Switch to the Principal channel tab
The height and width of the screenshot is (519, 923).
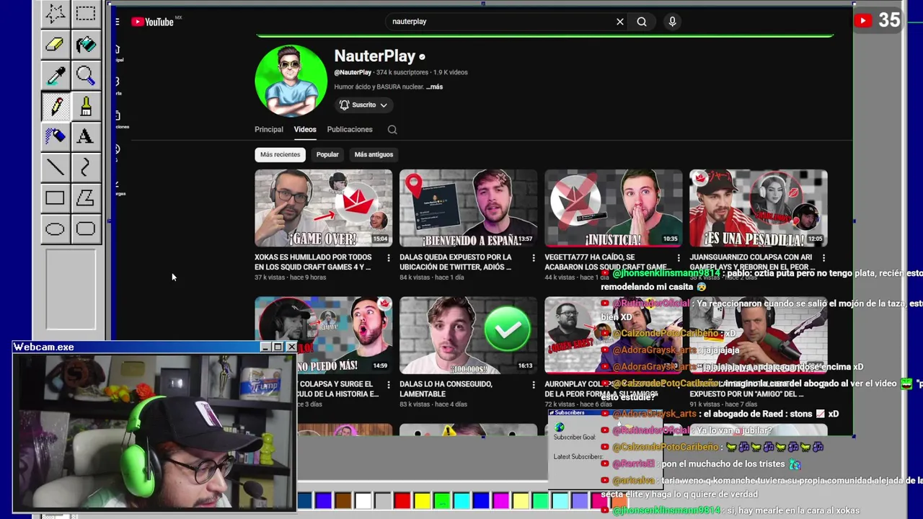tap(268, 130)
